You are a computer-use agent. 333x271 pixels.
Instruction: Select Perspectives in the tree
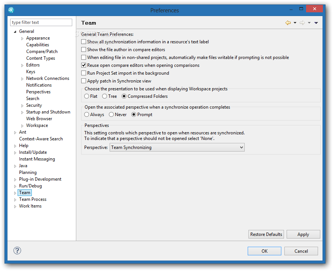pos(39,92)
